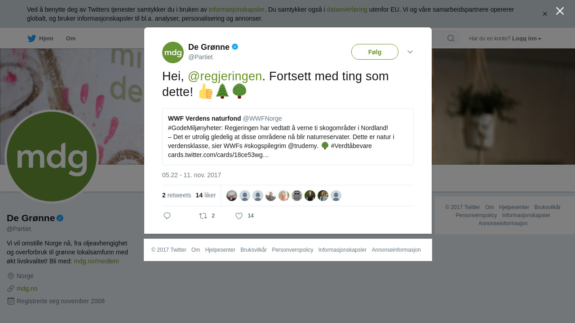Image resolution: width=575 pixels, height=323 pixels.
Task: Retweet using the retweet arrows icon
Action: tap(203, 216)
